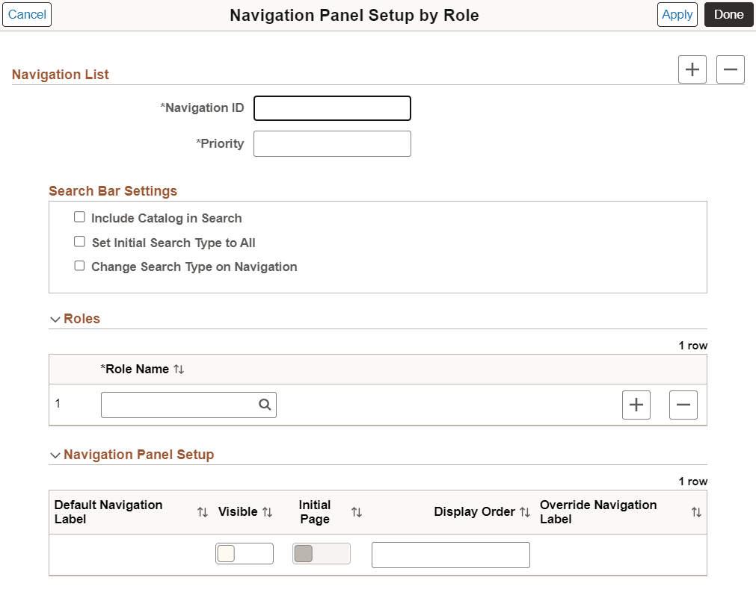Switch on the Visible toggle
The image size is (756, 592).
[x=245, y=553]
